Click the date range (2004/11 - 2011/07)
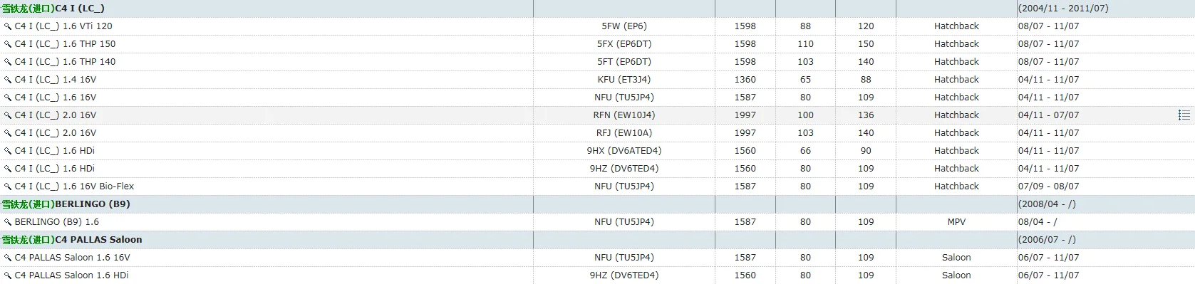The width and height of the screenshot is (1195, 284). [1063, 9]
